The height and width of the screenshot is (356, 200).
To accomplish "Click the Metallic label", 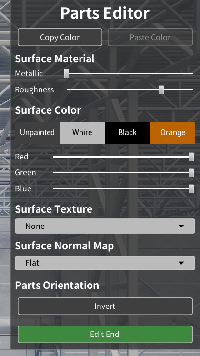I will [x=29, y=74].
